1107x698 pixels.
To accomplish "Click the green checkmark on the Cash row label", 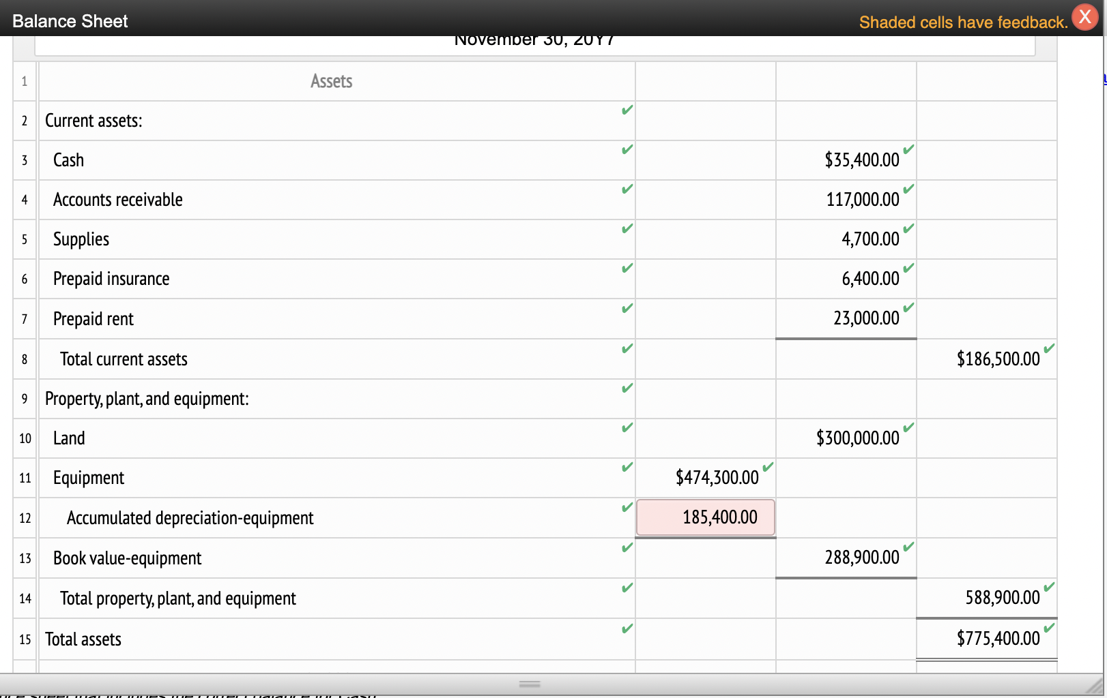I will tap(627, 149).
